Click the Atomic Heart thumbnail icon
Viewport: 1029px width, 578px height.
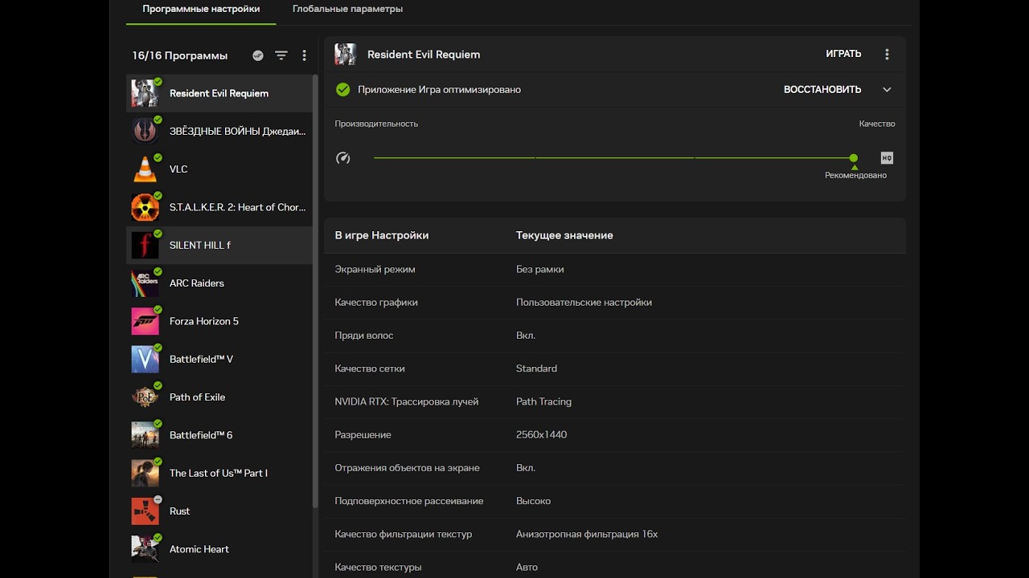click(146, 549)
